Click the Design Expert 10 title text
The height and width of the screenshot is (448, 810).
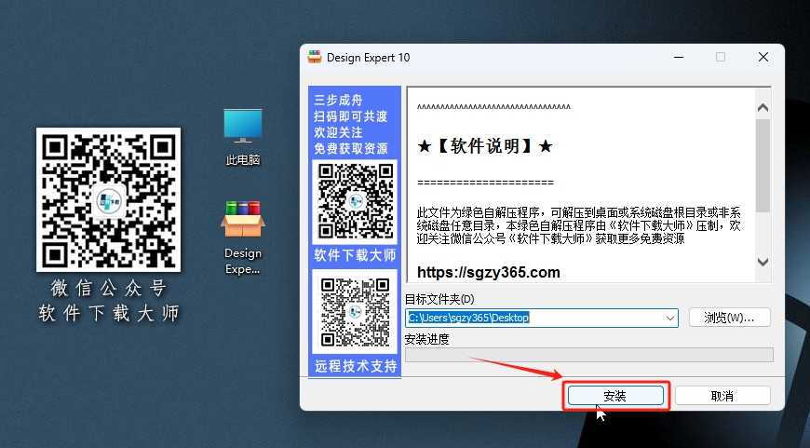(369, 58)
